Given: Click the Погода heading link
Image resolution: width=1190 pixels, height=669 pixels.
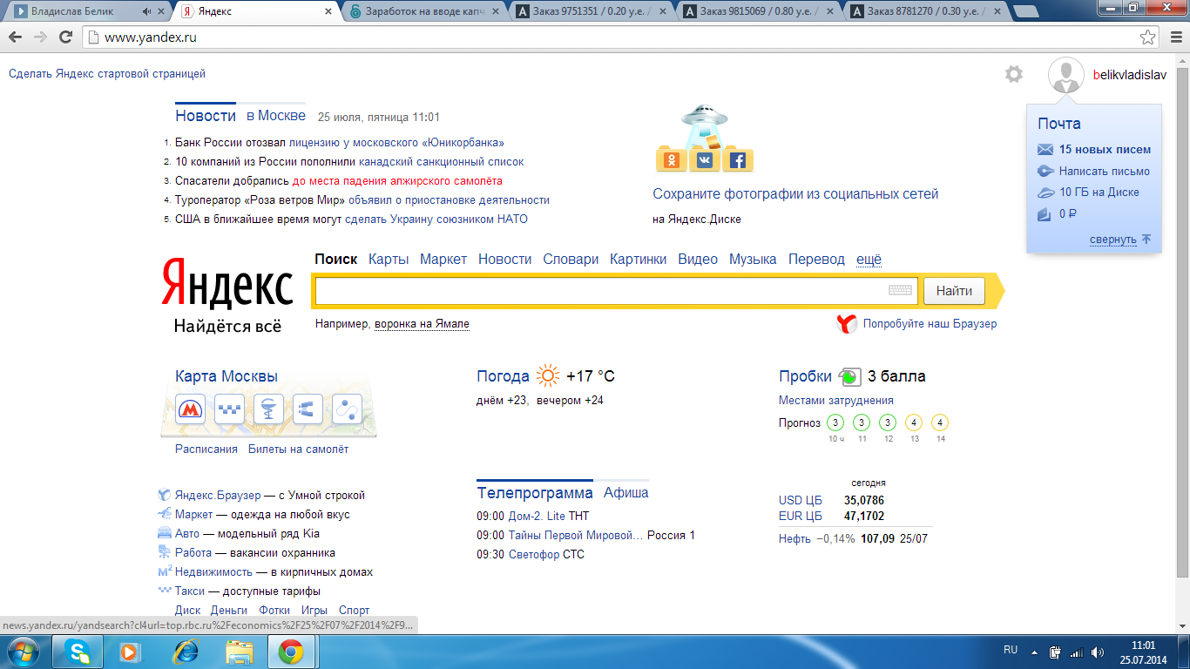Looking at the screenshot, I should pos(503,376).
